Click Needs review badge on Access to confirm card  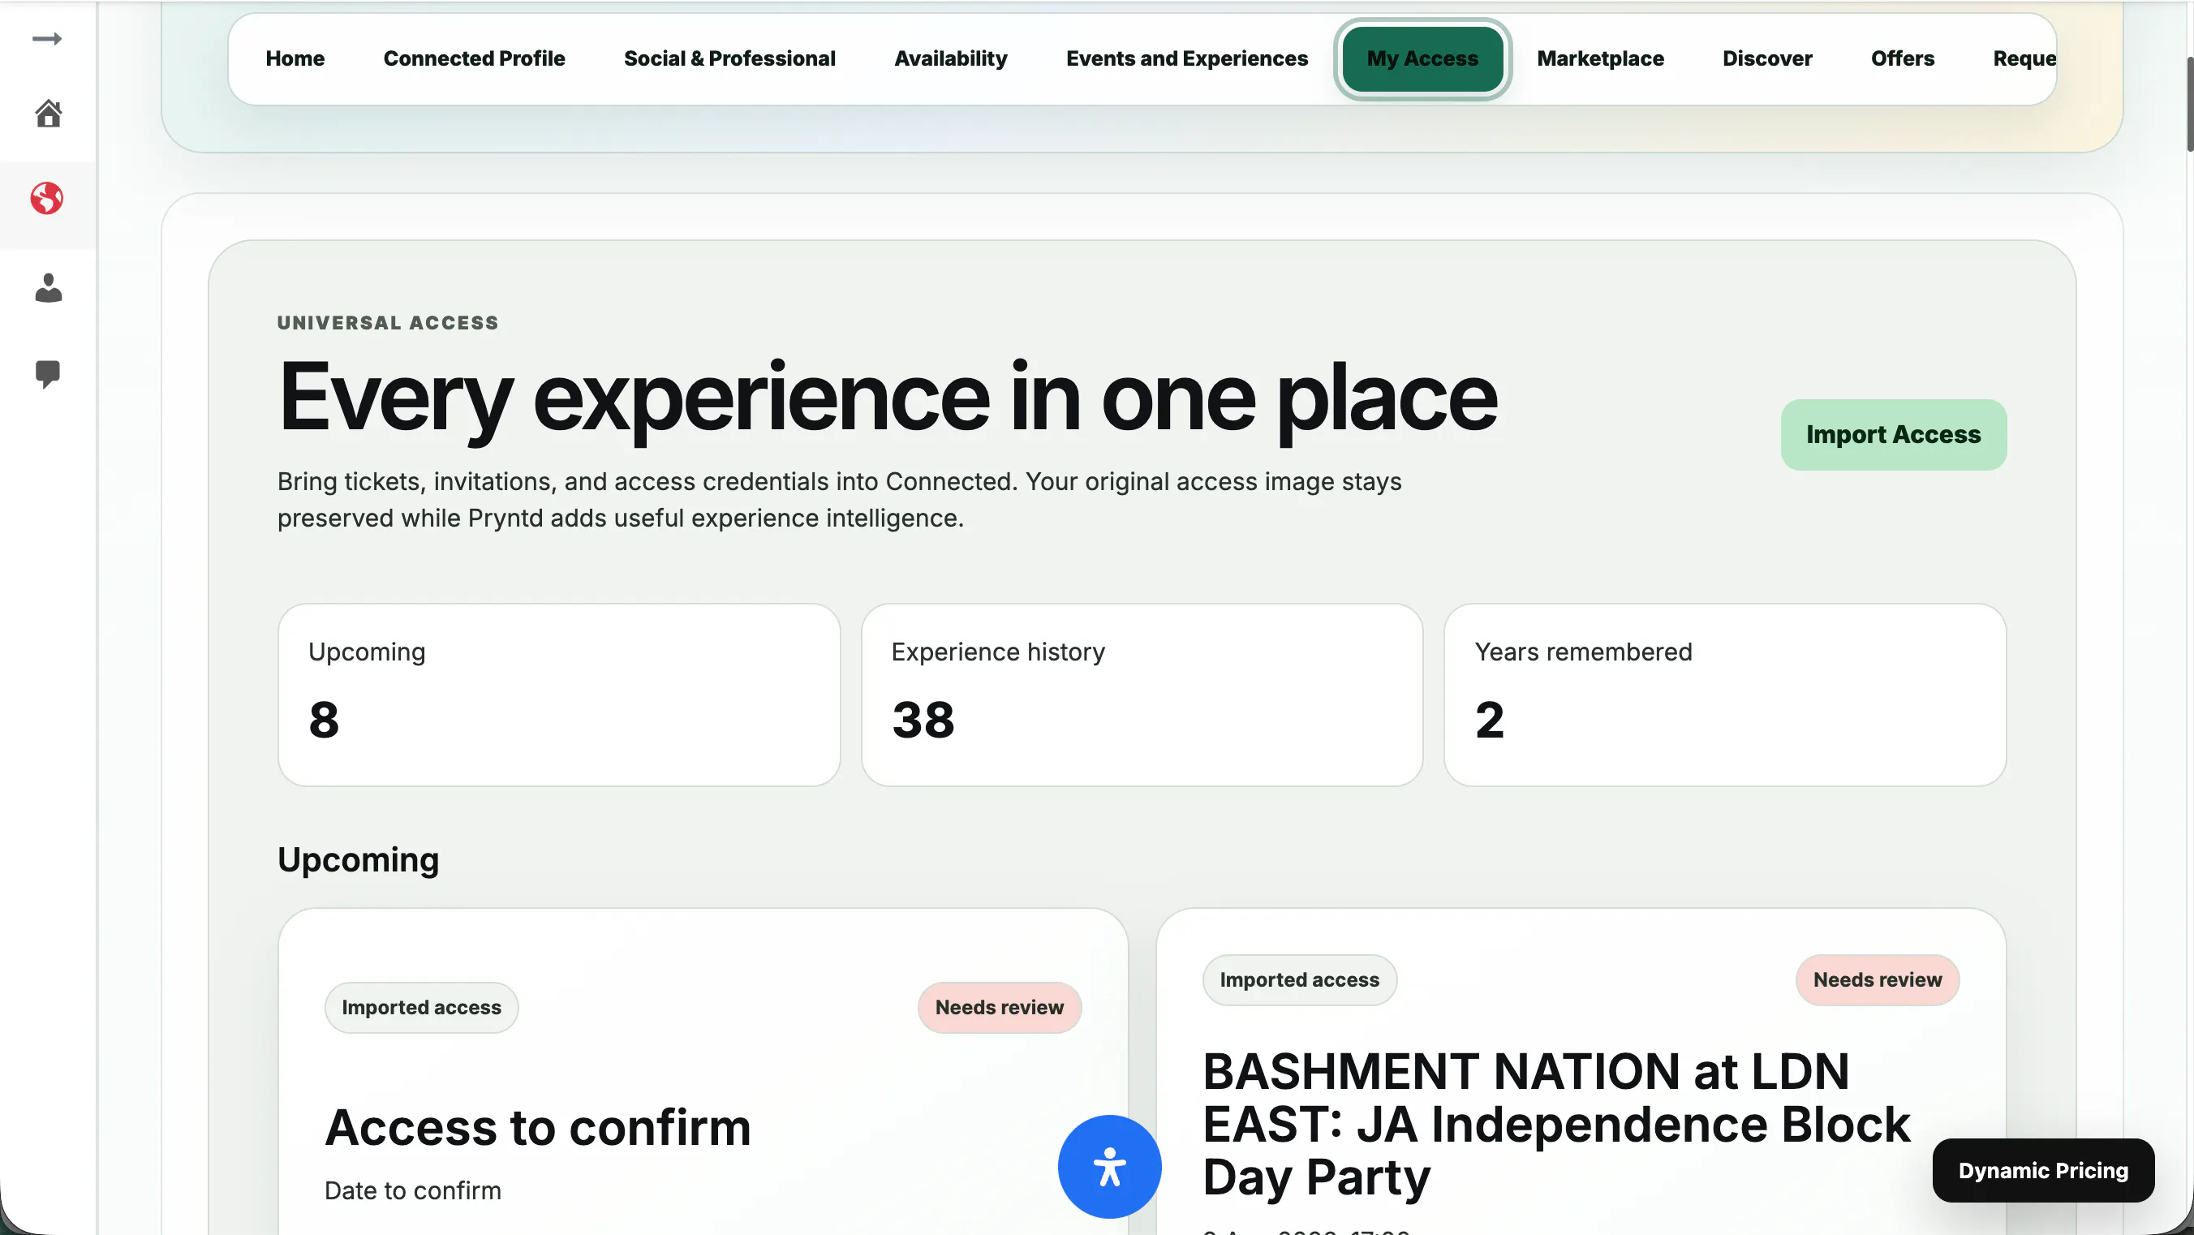tap(999, 1008)
